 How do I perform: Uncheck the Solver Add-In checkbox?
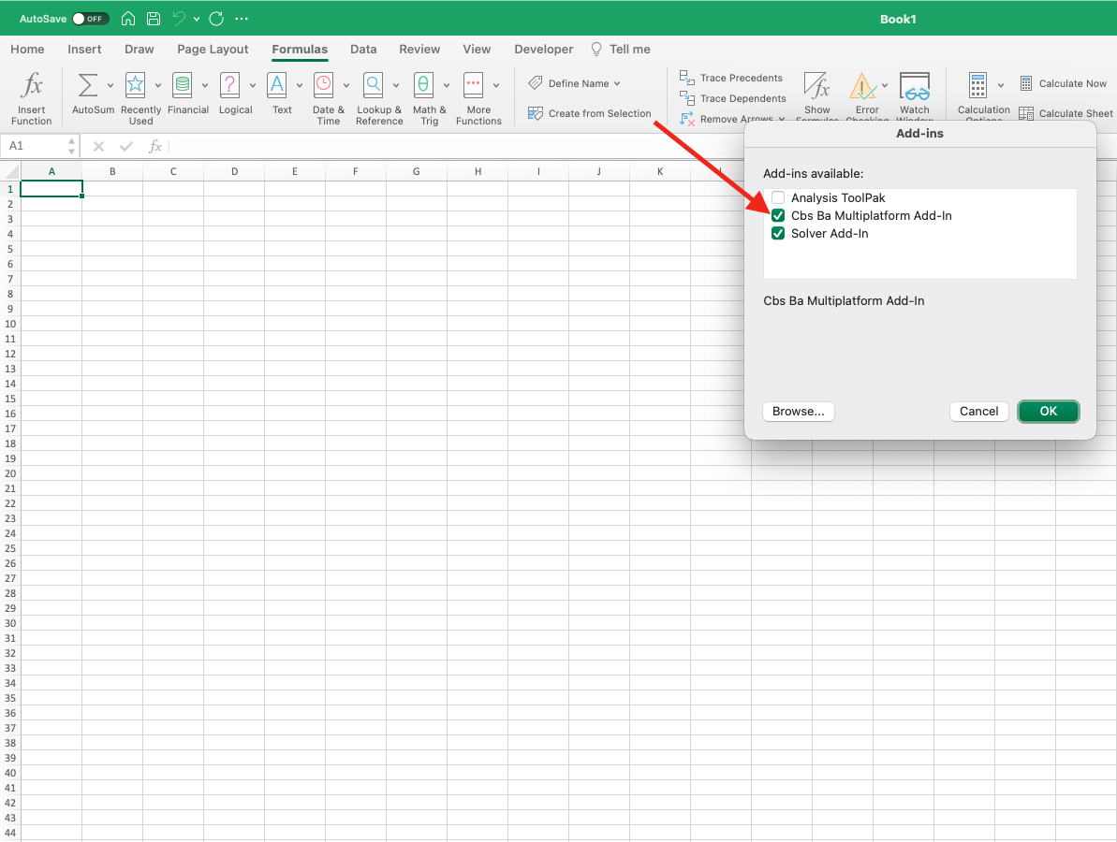(x=778, y=234)
